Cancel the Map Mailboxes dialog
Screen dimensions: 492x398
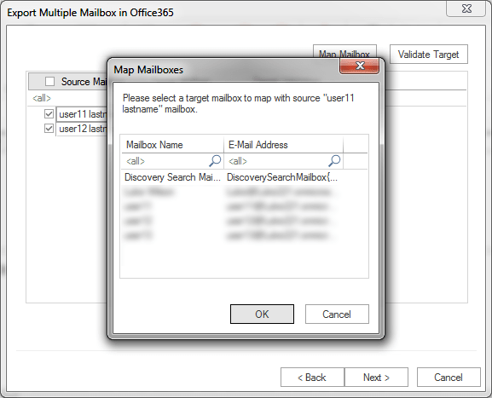click(x=337, y=314)
